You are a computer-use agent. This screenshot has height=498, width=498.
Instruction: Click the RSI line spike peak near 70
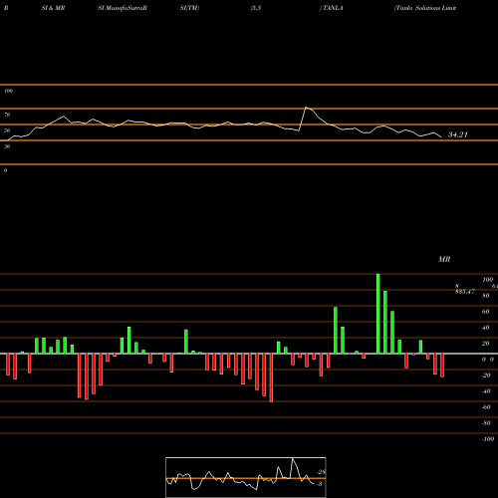point(306,108)
